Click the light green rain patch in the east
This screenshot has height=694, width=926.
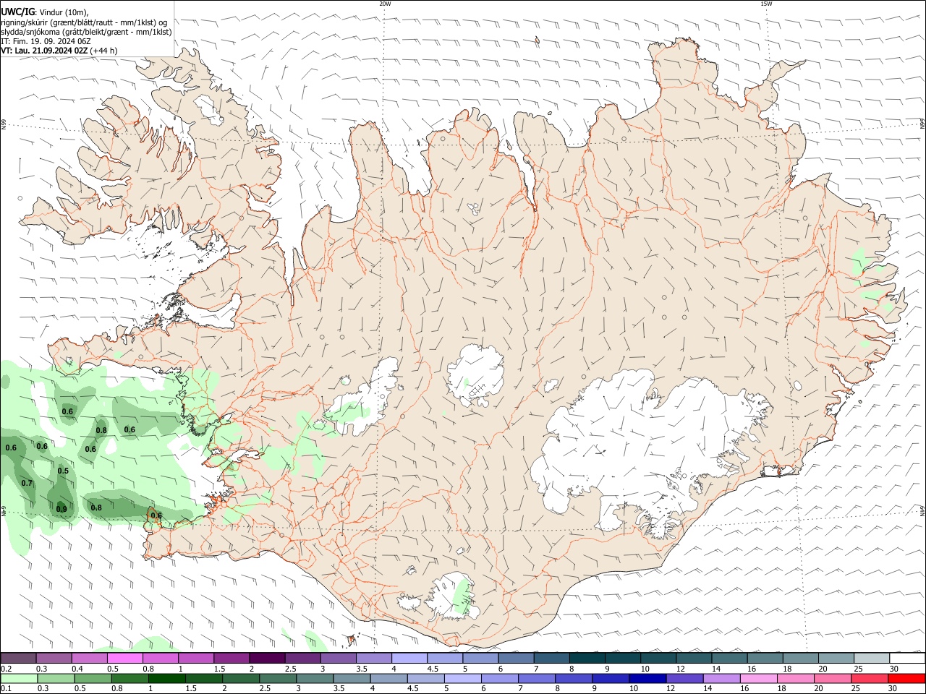[x=860, y=260]
